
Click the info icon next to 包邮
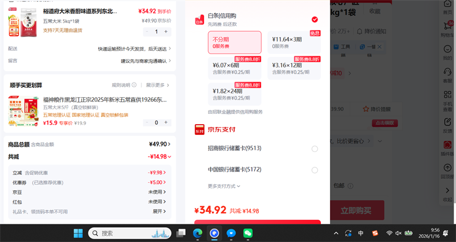click(351, 186)
